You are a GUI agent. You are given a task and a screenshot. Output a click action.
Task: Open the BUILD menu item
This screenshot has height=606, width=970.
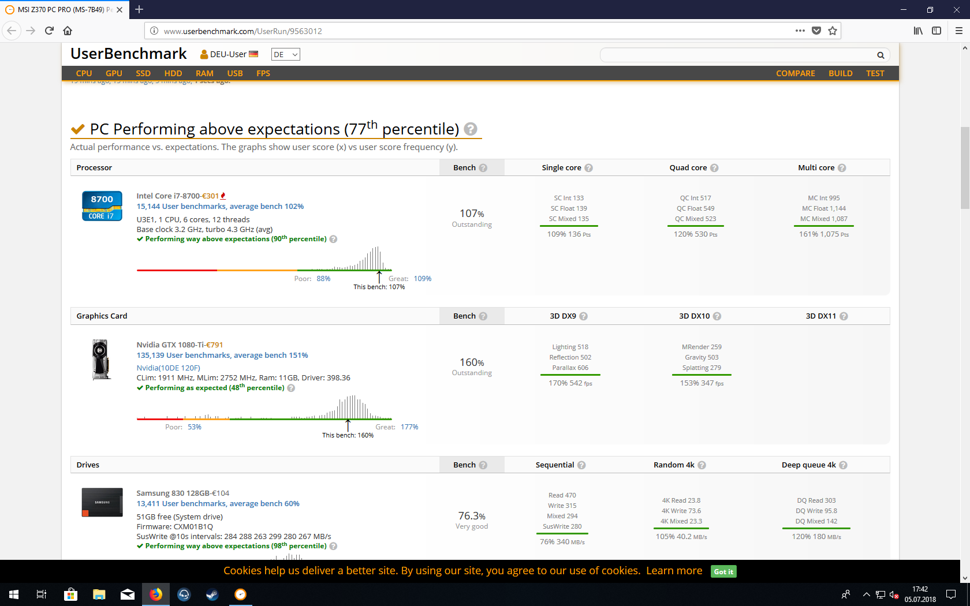coord(841,73)
